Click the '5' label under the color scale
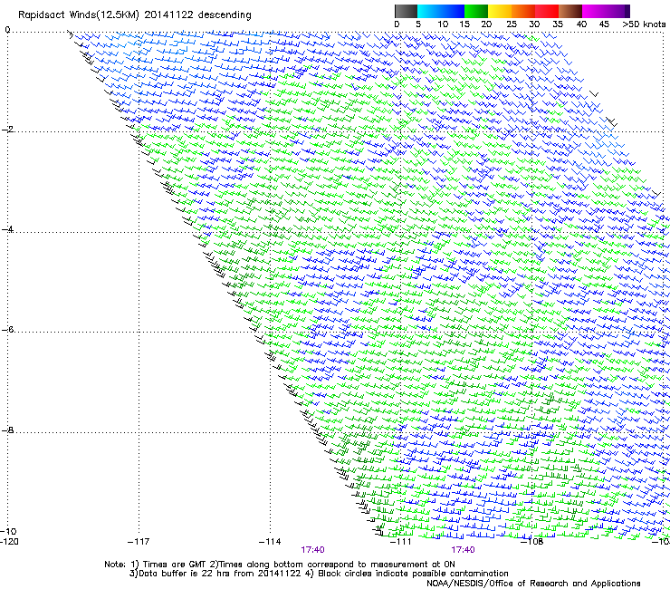670x589 pixels. tap(418, 24)
